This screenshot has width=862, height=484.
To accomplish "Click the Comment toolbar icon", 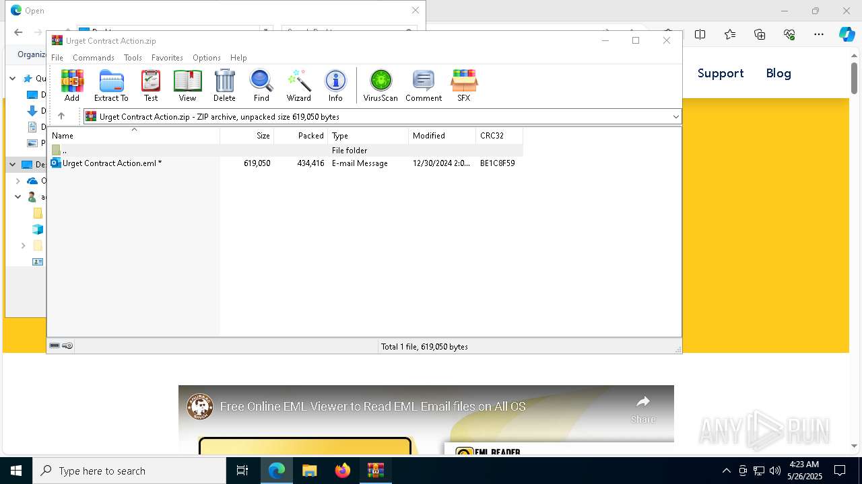I will pyautogui.click(x=424, y=85).
